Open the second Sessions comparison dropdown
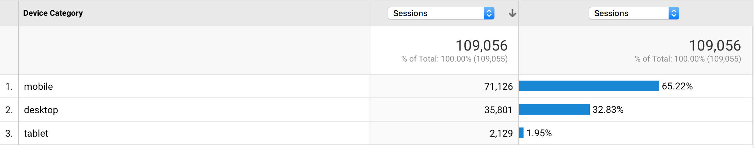The image size is (754, 148). point(634,13)
